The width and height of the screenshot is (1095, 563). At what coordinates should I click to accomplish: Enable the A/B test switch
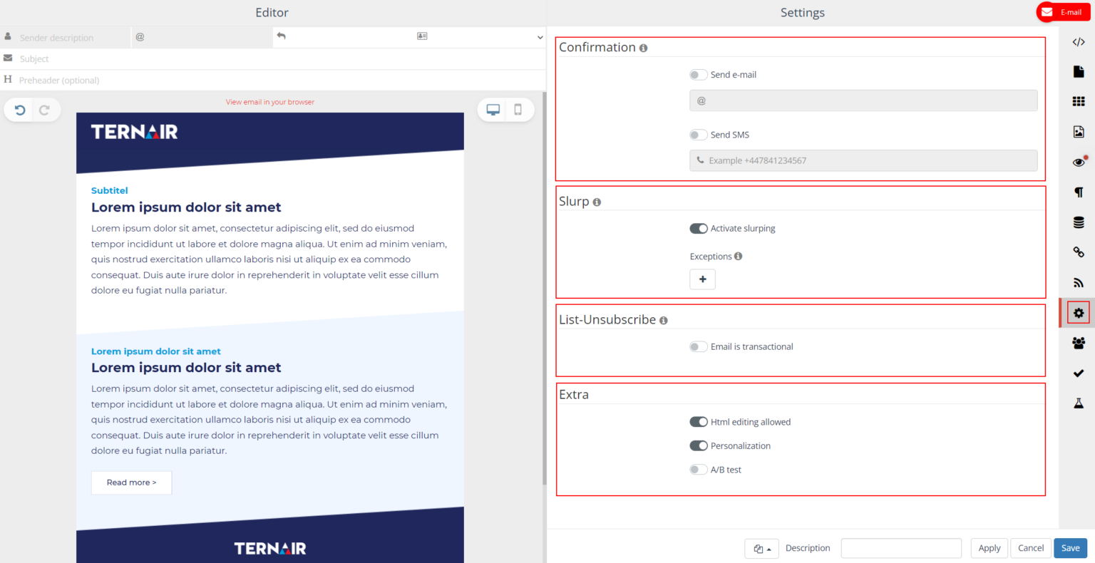click(x=699, y=470)
